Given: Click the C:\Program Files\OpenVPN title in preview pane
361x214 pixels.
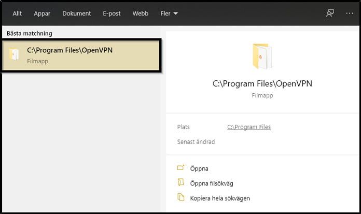Looking at the screenshot, I should [262, 83].
